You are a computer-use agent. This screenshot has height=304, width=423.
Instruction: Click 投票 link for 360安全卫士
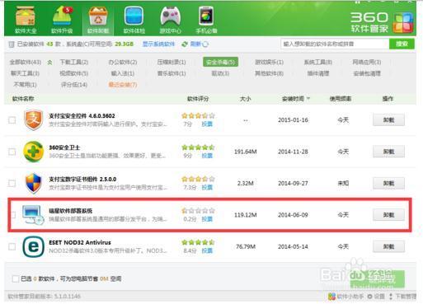(x=207, y=156)
